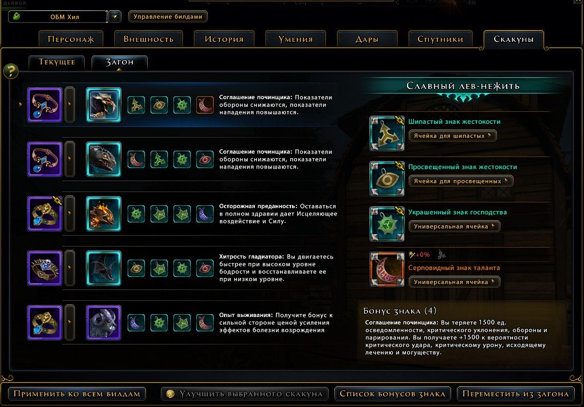Select the flaming mount portrait in third row

click(104, 214)
